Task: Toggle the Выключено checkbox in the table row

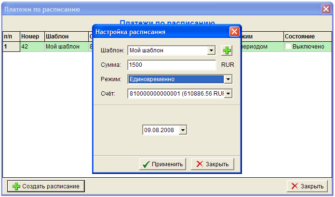Action: pos(288,47)
